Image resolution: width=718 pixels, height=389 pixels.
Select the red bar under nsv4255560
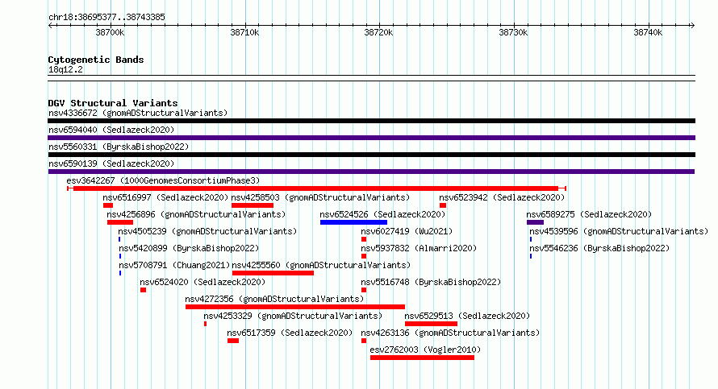coord(273,273)
